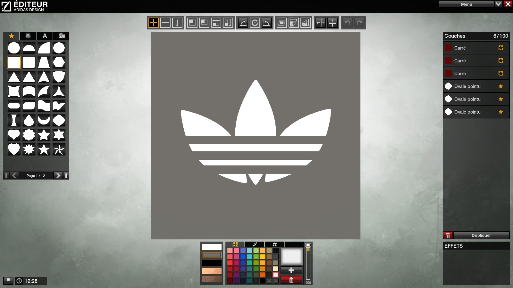Click the large color preview box
The image size is (513, 288).
pyautogui.click(x=291, y=256)
